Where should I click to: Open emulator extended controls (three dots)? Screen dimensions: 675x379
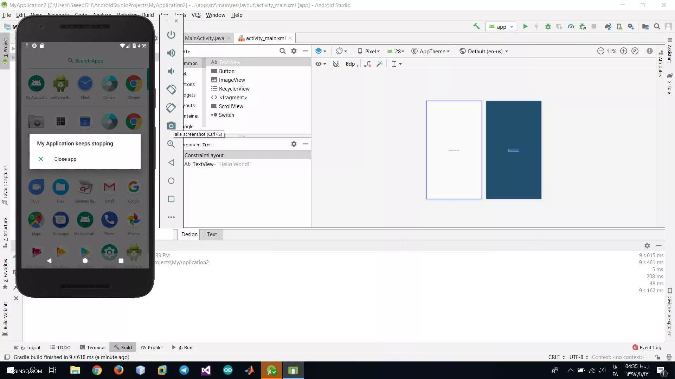click(171, 217)
